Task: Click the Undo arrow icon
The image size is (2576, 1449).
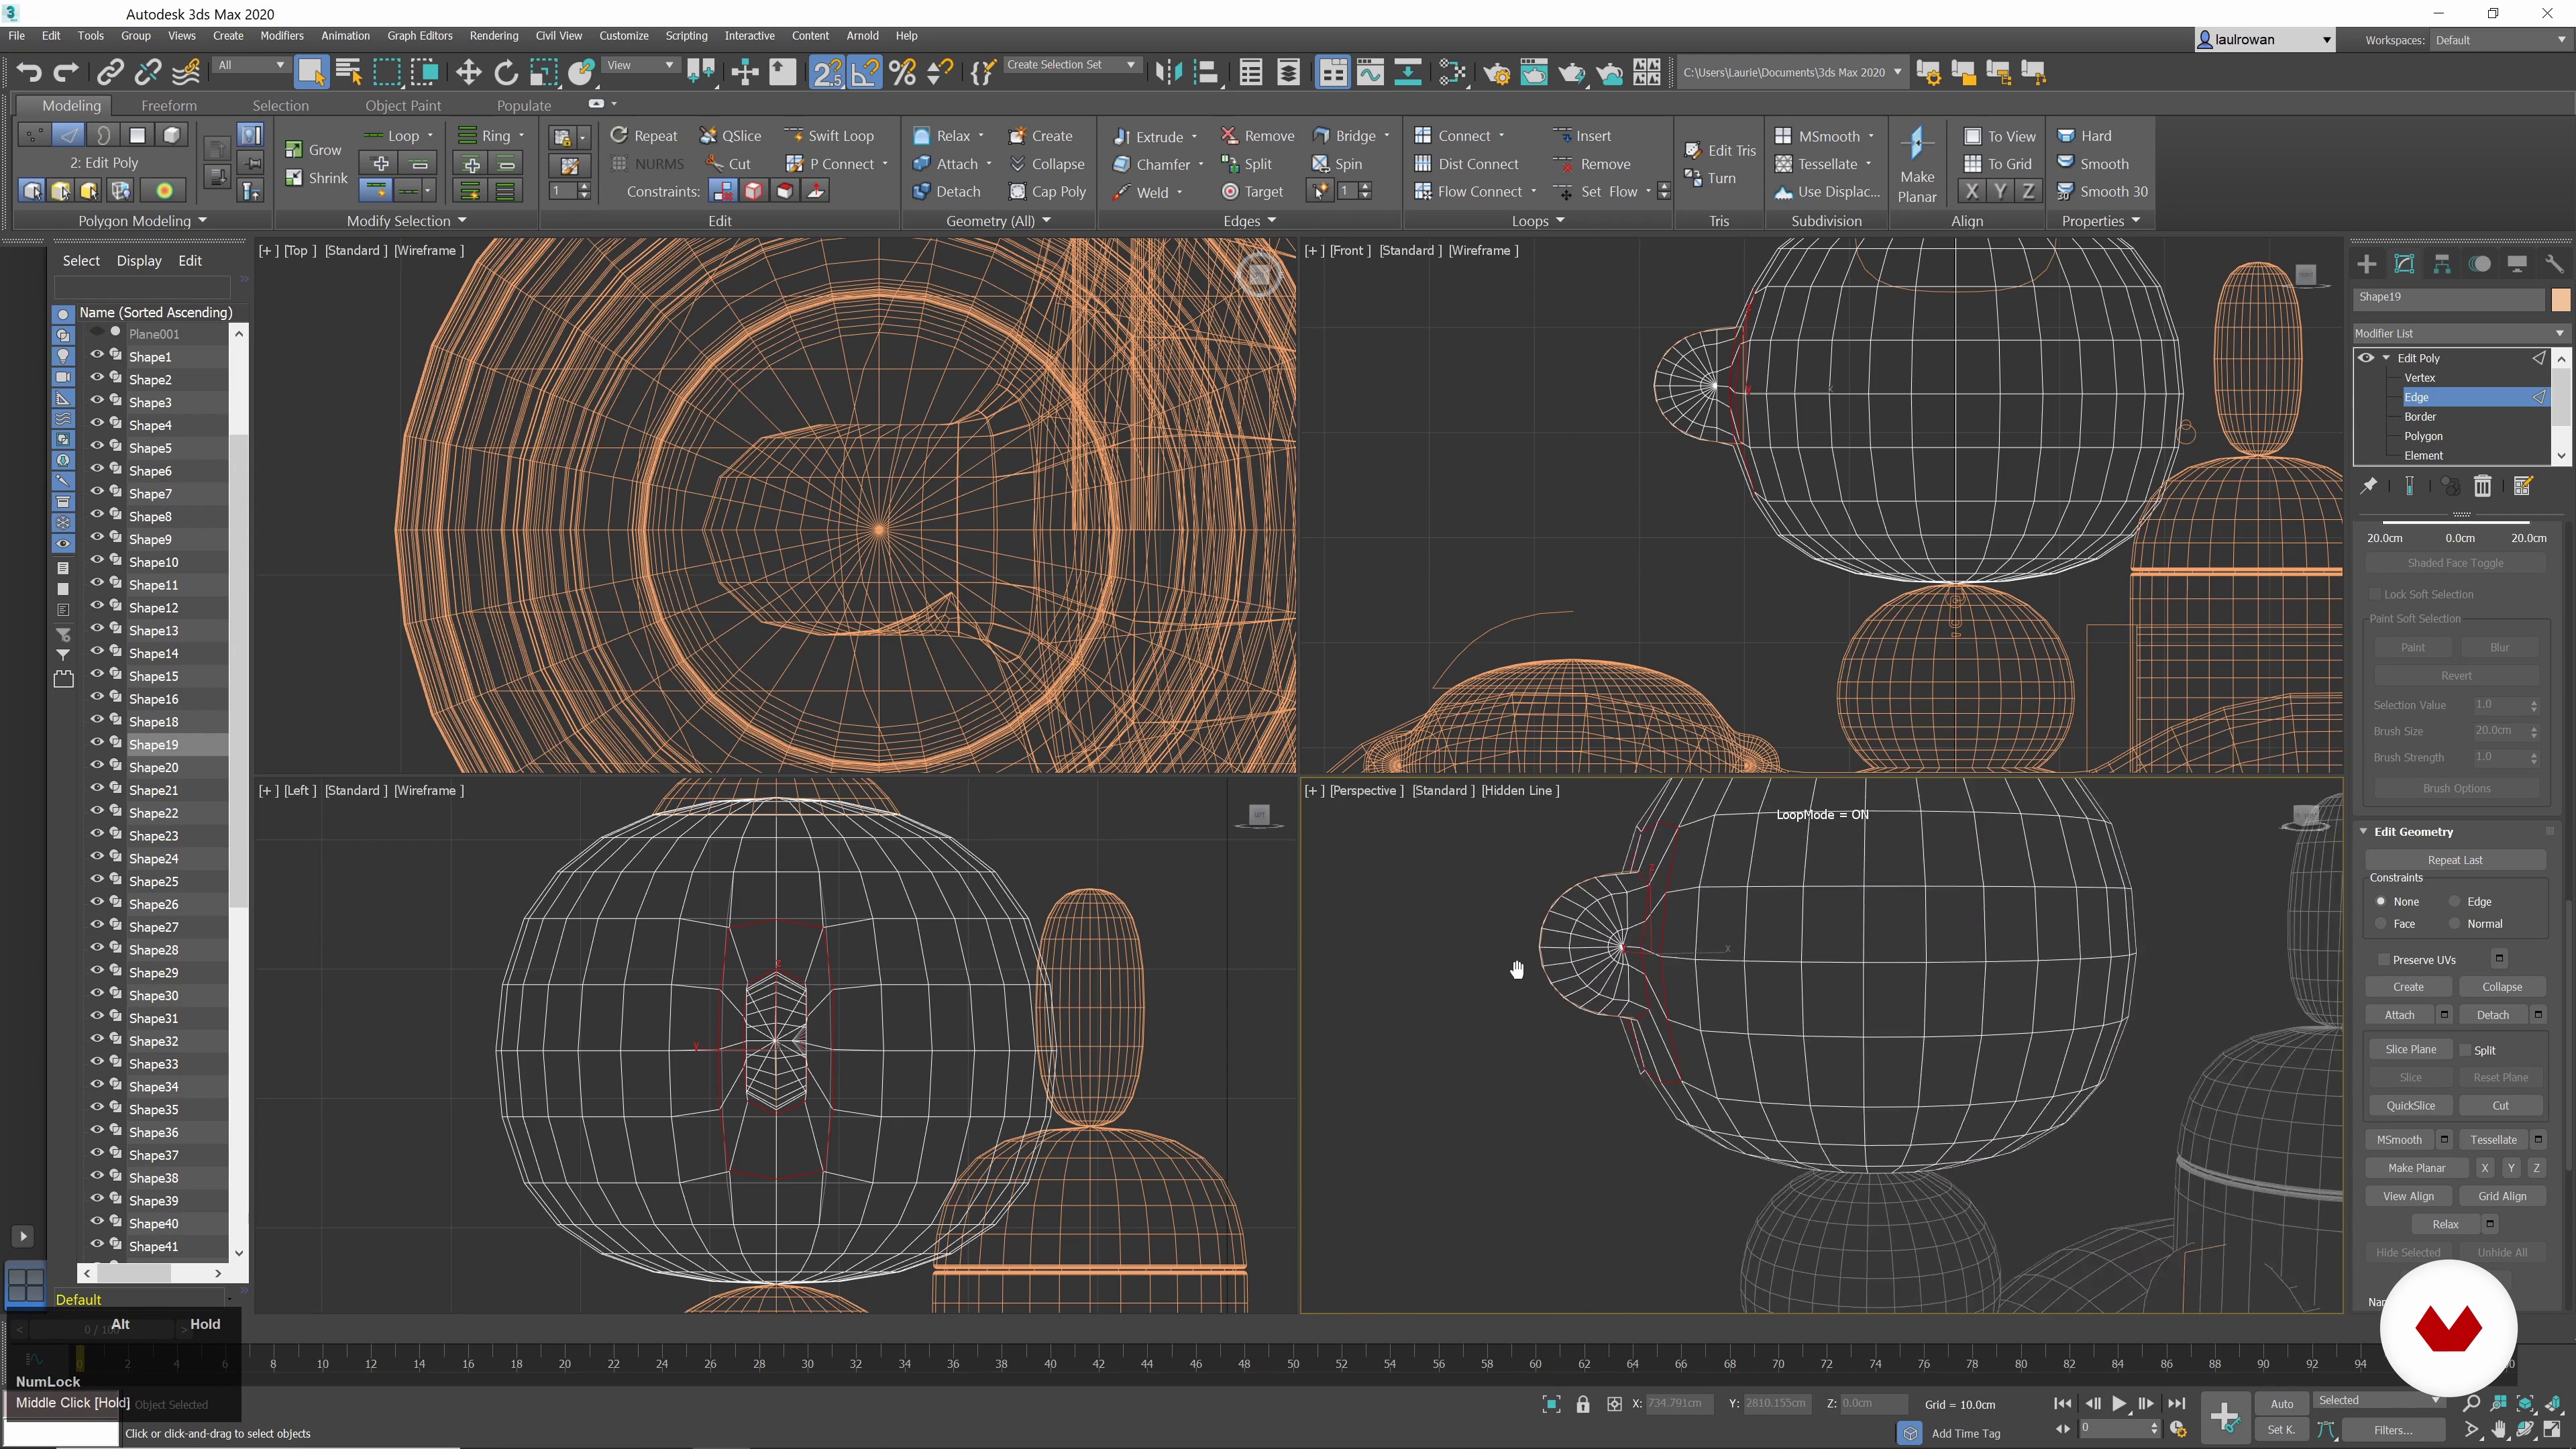Action: pos(29,72)
